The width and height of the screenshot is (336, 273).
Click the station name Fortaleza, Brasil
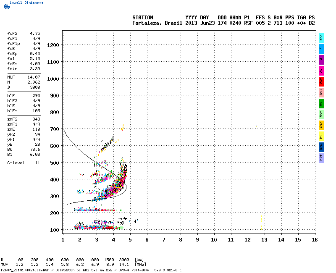(x=157, y=23)
